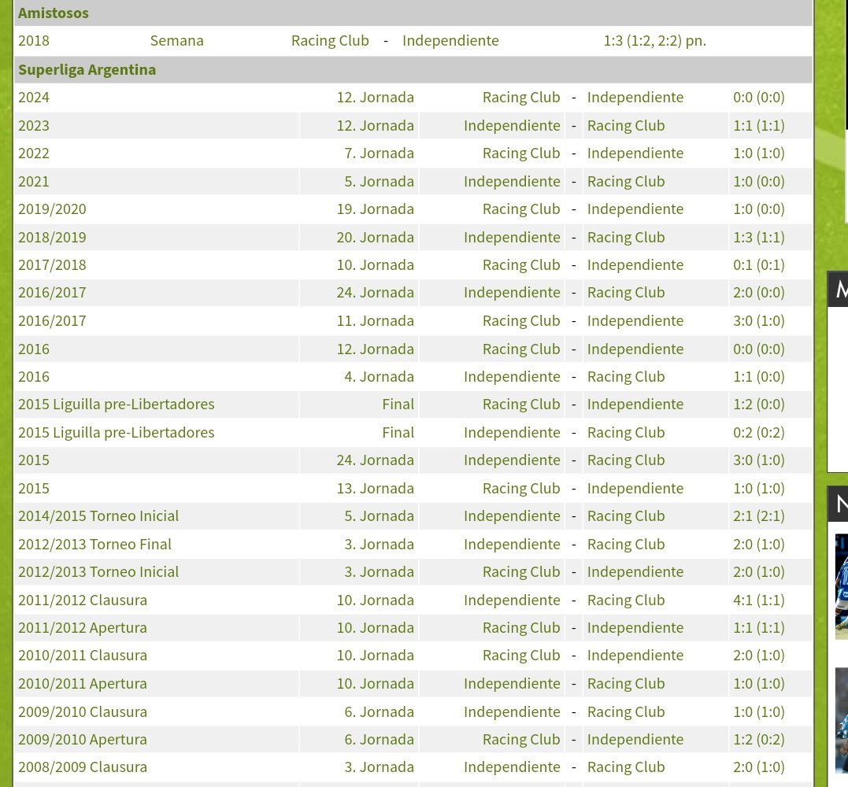Click Semana in the 2018 friendly row
Viewport: 848px width, 787px height.
(177, 41)
